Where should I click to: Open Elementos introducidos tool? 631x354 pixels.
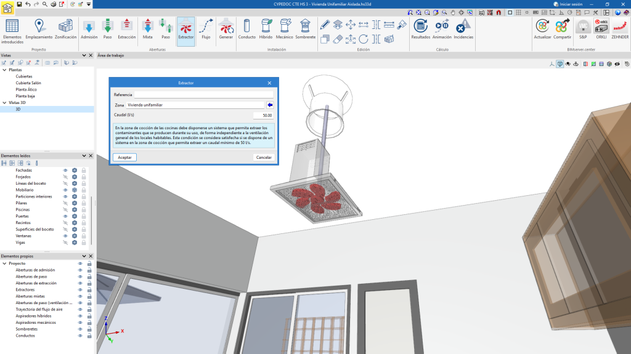coord(12,31)
